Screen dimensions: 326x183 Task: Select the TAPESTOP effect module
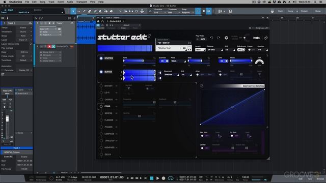pos(110,141)
